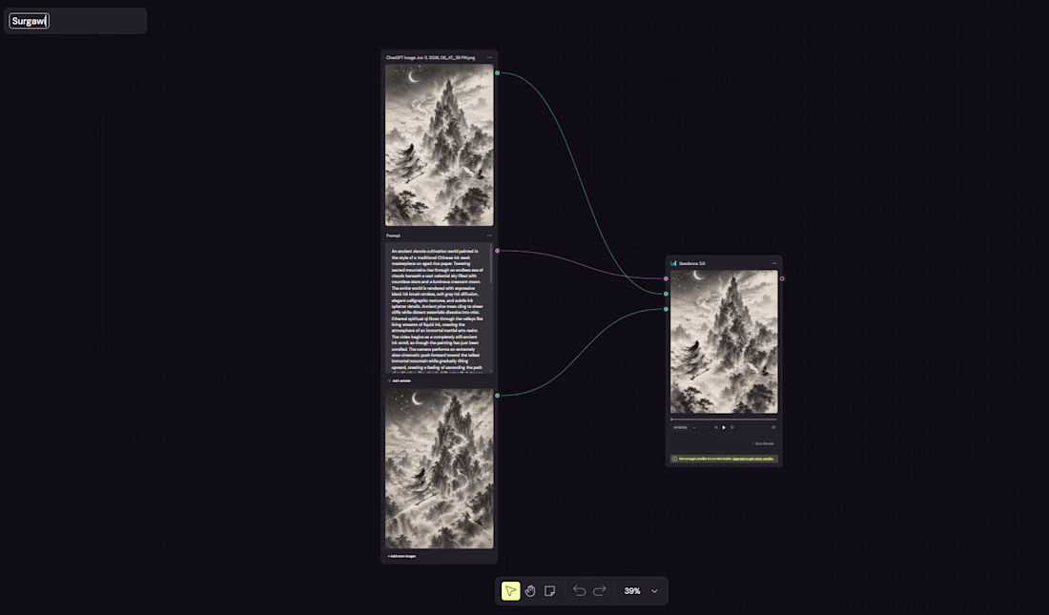Click the second image node output port

tap(497, 396)
